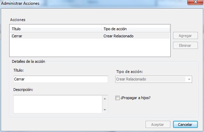Viewport: 204px width, 132px height.
Task: Click the ¿Propagar a hijos? label text
Action: click(135, 98)
